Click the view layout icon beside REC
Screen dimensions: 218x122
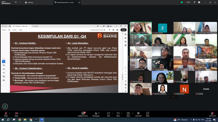tap(199, 2)
